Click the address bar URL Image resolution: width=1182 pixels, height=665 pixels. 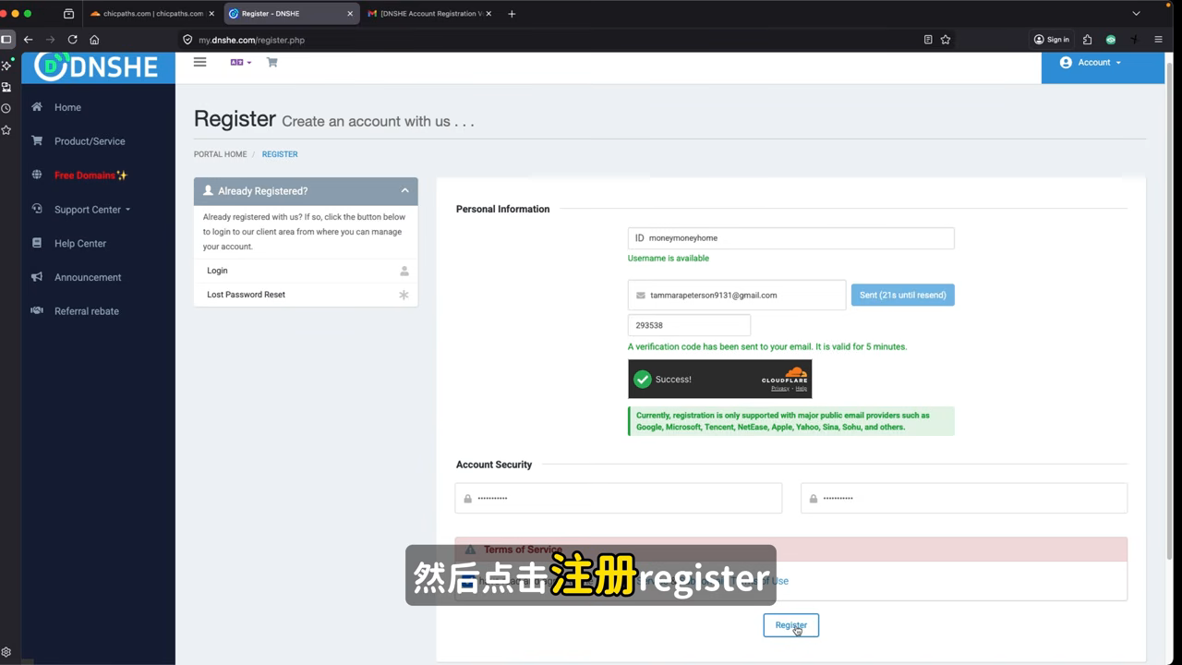tap(251, 40)
